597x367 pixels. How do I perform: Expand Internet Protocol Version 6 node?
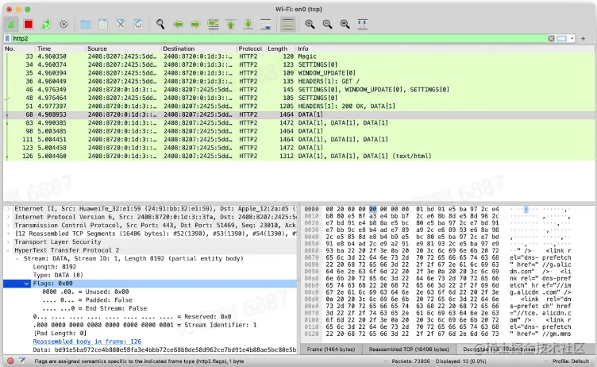[x=8, y=217]
